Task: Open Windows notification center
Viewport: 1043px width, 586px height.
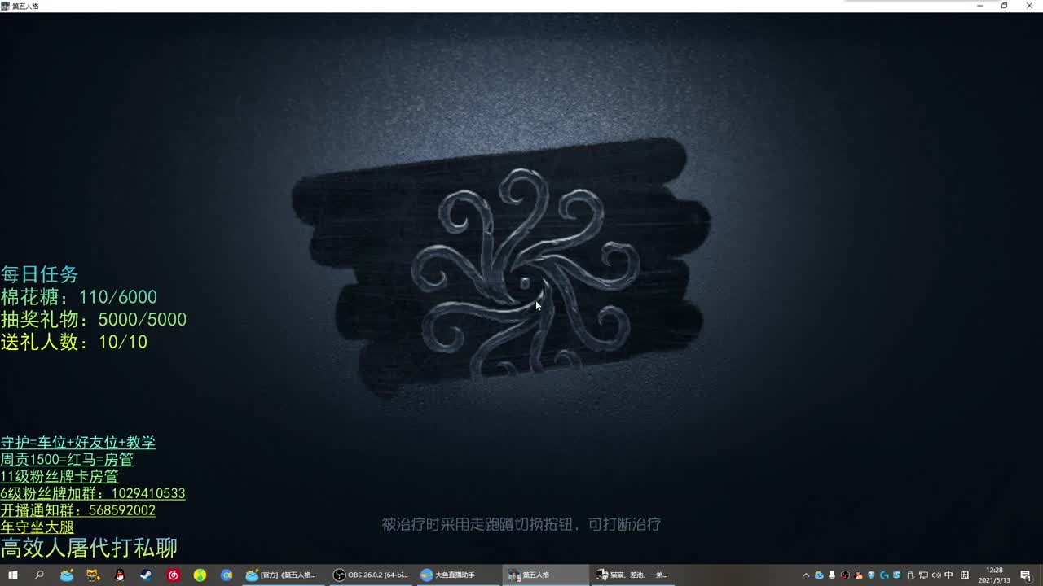Action: 1026,575
